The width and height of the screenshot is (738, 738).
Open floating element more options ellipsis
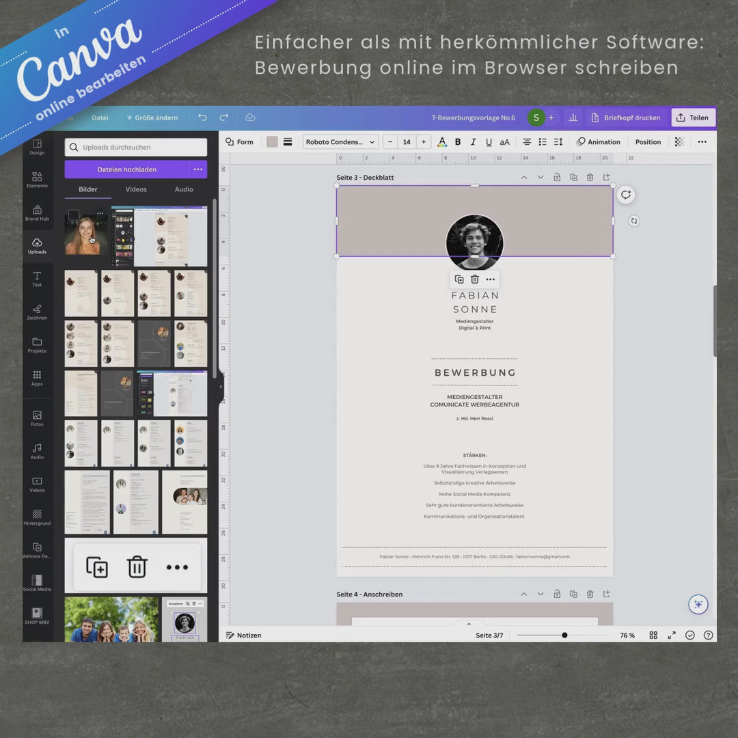point(490,279)
